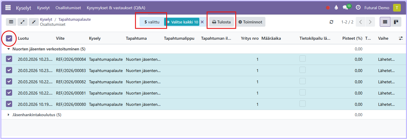This screenshot has width=407, height=139.
Task: Open Kysymykset & vastaukset (Q&A) menu
Action: point(116,8)
